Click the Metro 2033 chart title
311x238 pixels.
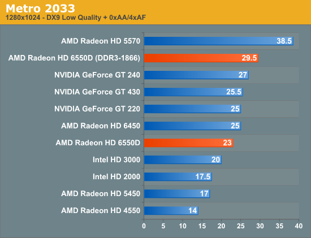(40, 8)
